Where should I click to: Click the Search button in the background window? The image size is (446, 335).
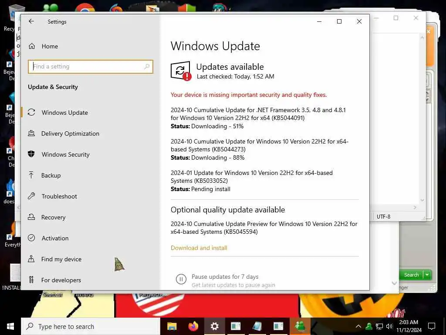point(411,275)
